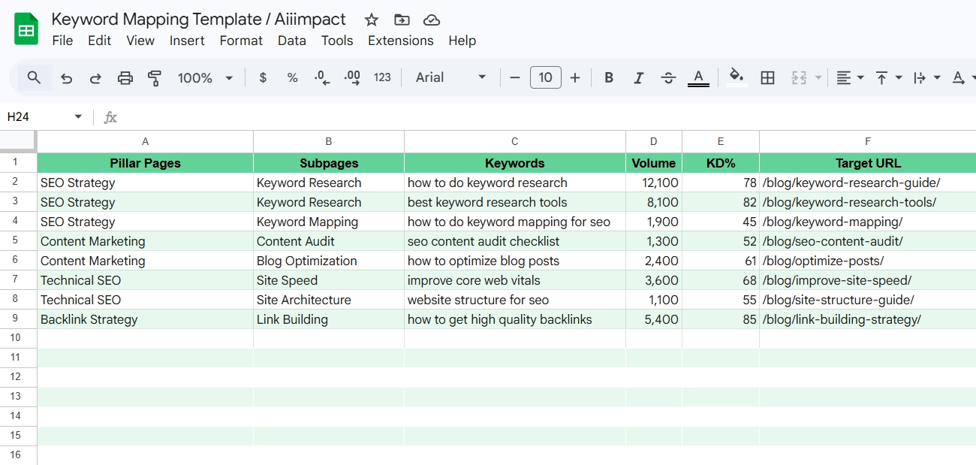Open the Text color picker
Viewport: 976px width, 465px height.
(698, 77)
